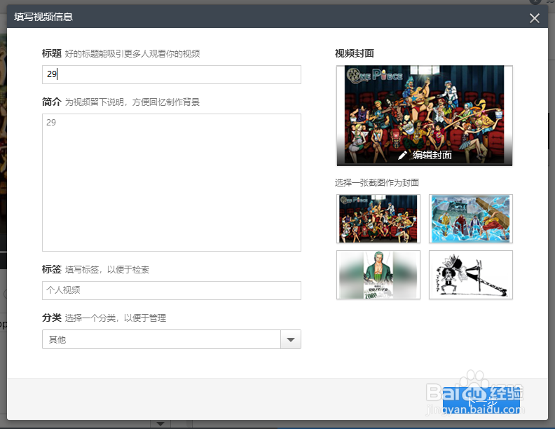555x429 pixels.
Task: Click the dropdown arrow of the category selector
Action: [291, 339]
